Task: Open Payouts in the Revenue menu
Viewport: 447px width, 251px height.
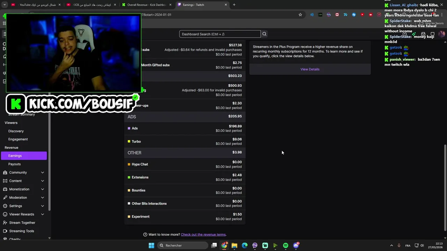Action: pos(14,164)
